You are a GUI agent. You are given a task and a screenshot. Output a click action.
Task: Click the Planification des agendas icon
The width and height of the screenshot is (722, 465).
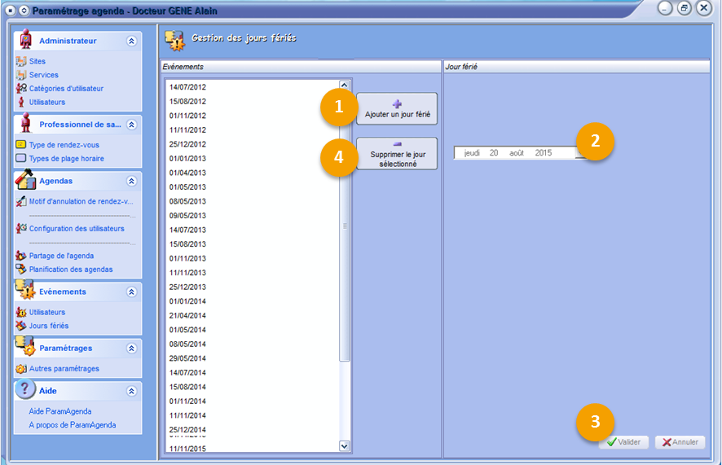(x=21, y=270)
